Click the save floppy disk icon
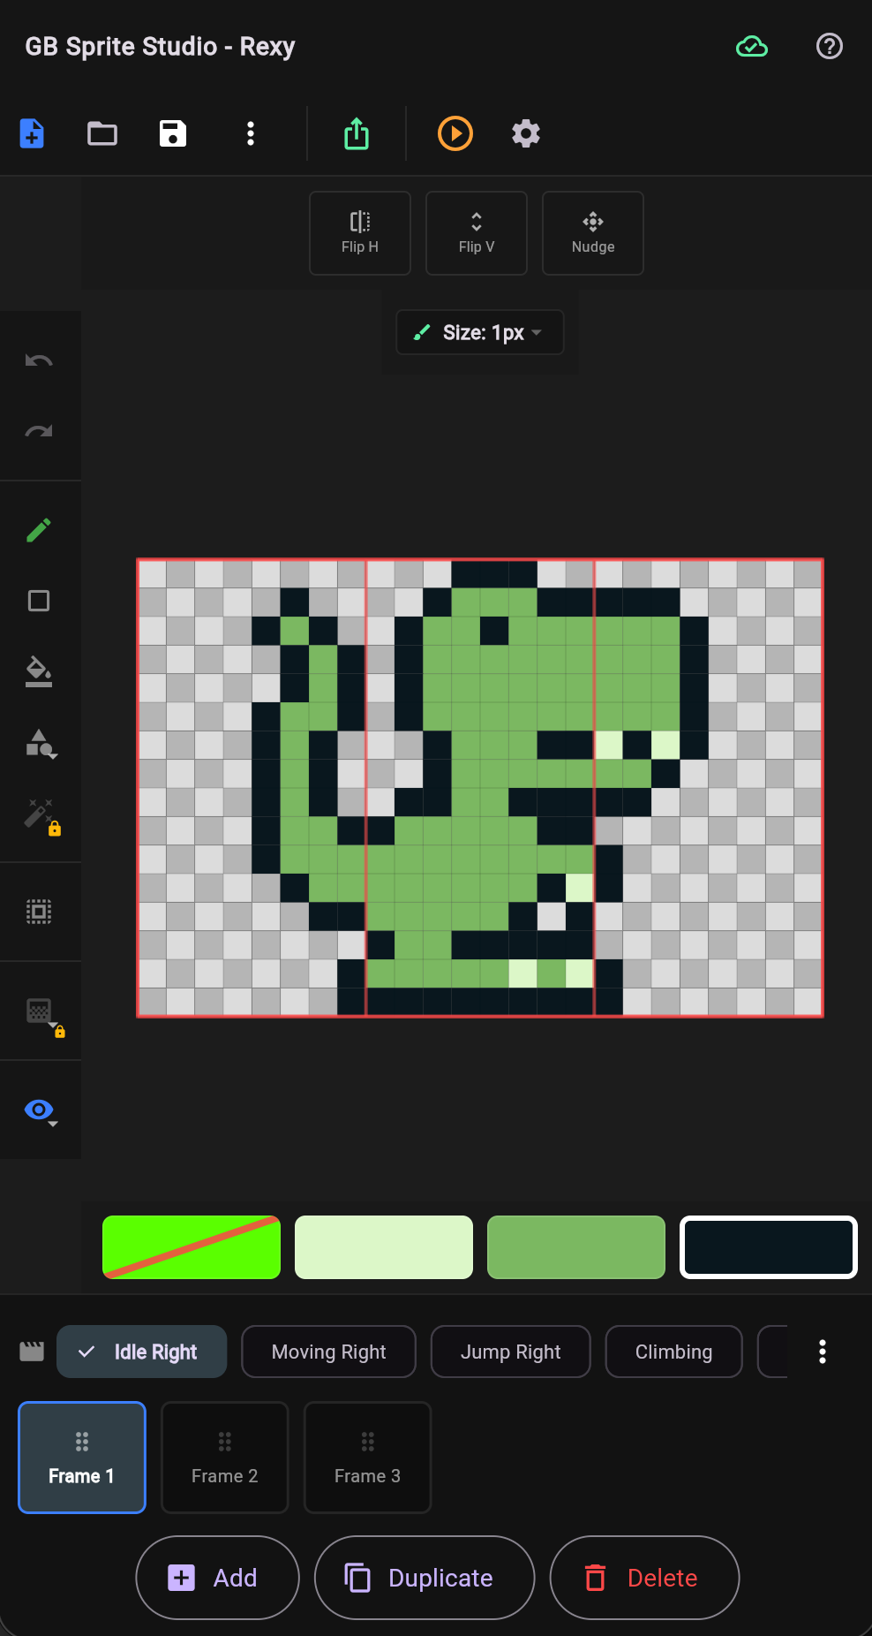Image resolution: width=872 pixels, height=1636 pixels. (x=173, y=133)
